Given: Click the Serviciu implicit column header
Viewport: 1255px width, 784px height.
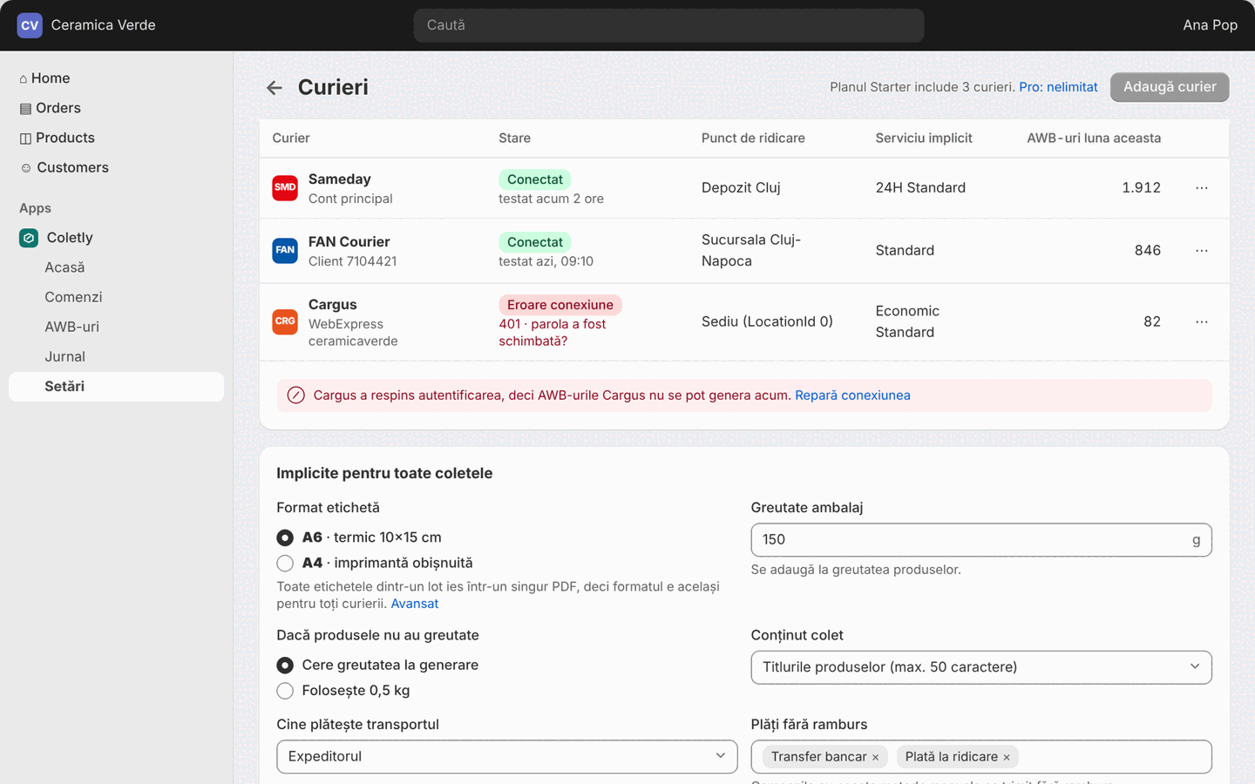Looking at the screenshot, I should (x=924, y=139).
